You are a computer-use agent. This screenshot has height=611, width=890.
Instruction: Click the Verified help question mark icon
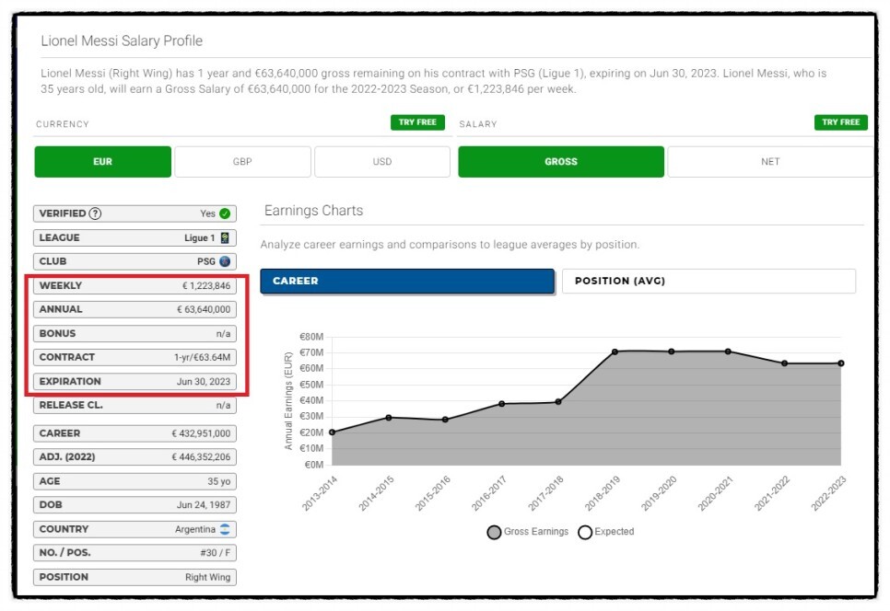click(96, 213)
